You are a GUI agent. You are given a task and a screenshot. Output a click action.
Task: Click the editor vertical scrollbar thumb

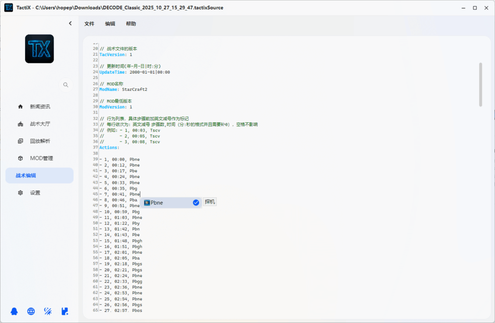pyautogui.click(x=480, y=85)
